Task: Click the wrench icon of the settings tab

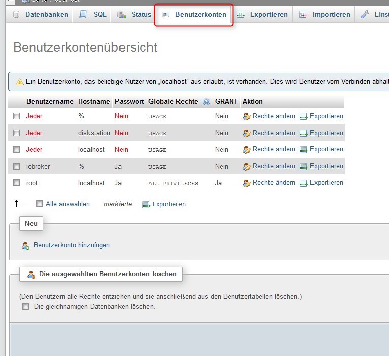Action: 365,14
